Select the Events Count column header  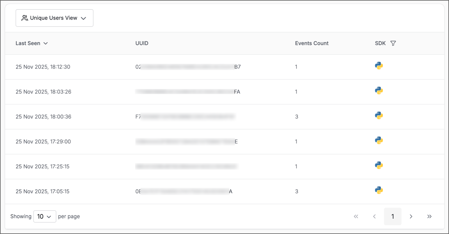point(311,43)
